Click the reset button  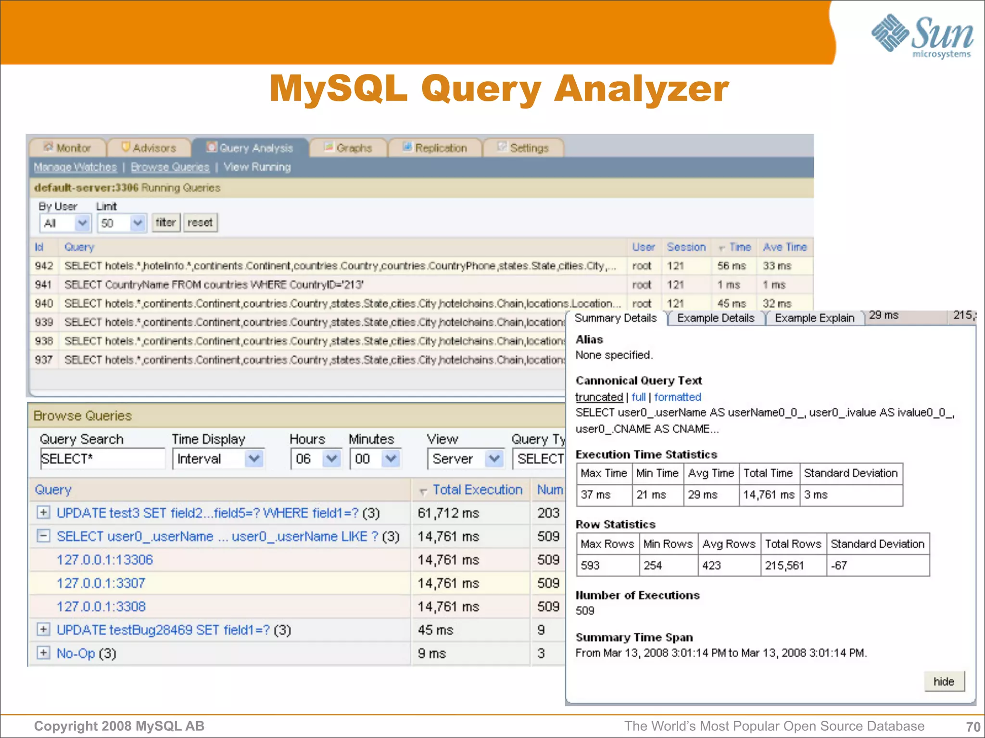click(x=200, y=222)
